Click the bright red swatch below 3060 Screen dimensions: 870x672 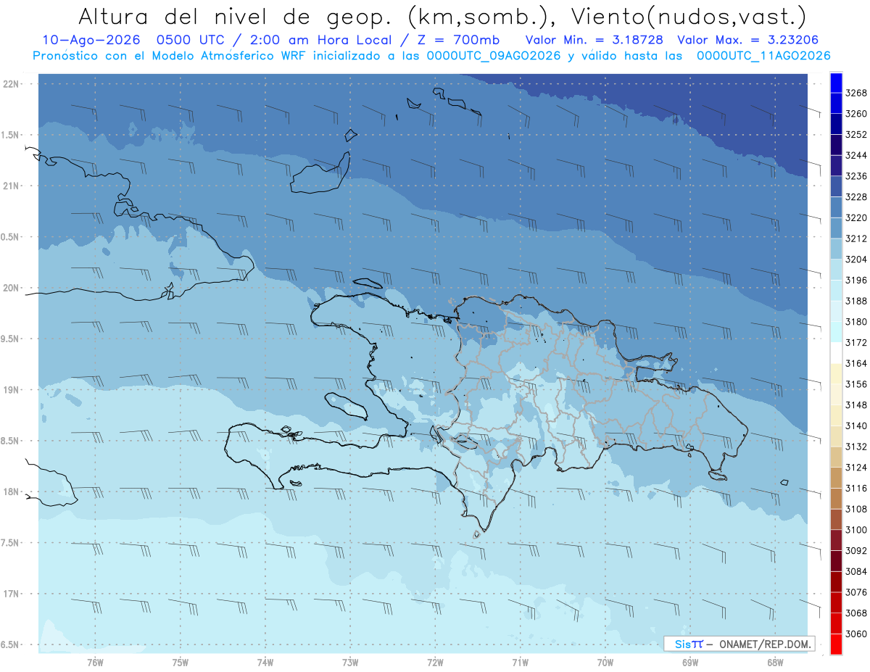click(x=836, y=644)
